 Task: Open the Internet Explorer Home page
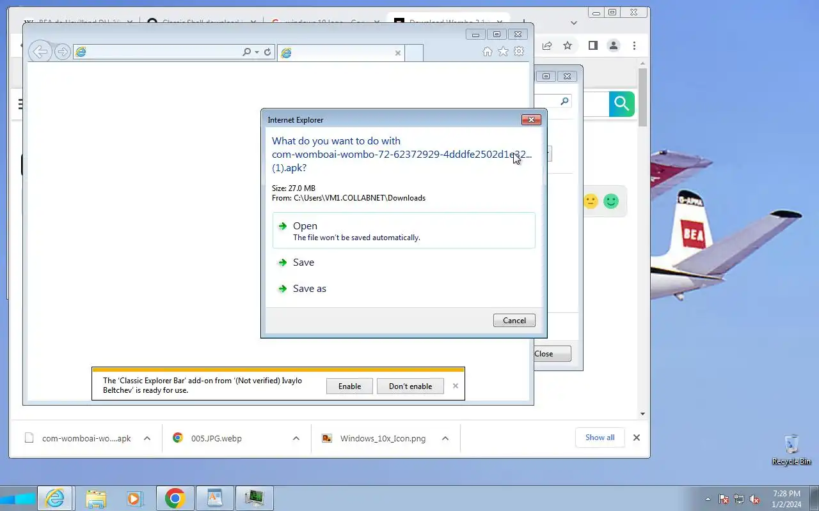click(x=488, y=52)
